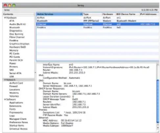Select Startup Items entry

click(16, 125)
